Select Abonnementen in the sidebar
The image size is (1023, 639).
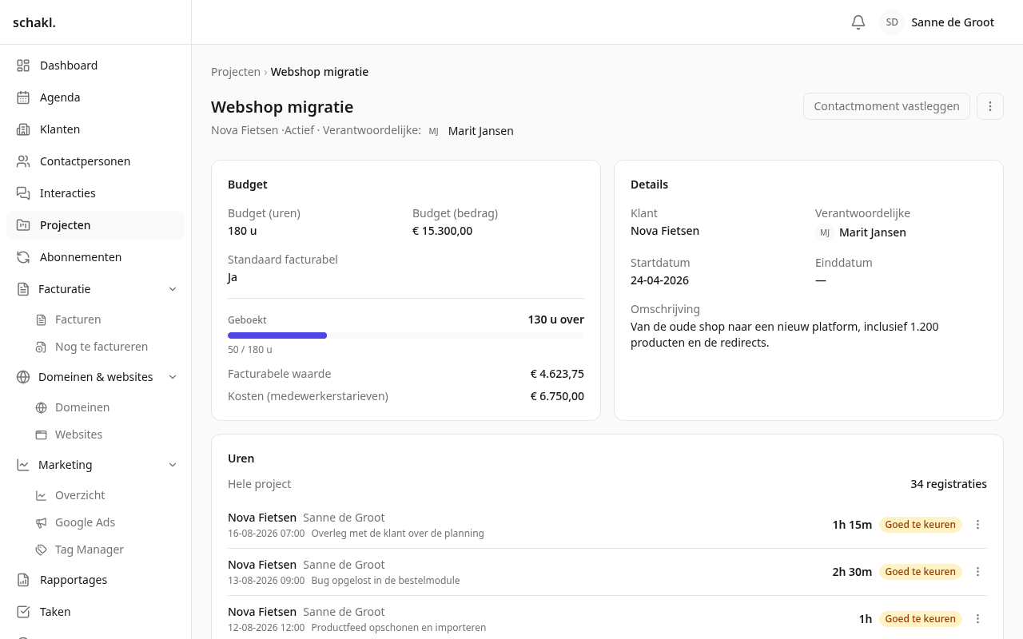tap(95, 257)
